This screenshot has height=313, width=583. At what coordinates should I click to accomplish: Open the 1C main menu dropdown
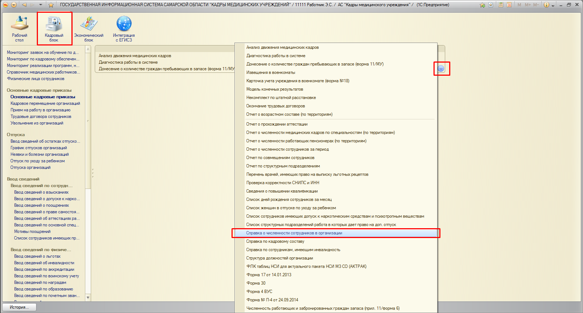coord(14,5)
